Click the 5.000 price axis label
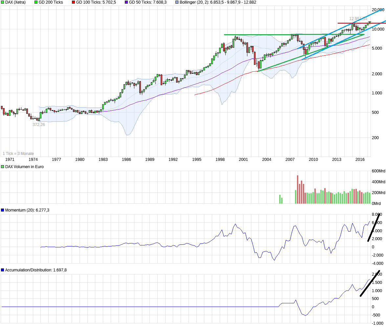Image resolution: width=386 pixels, height=327 pixels. pyautogui.click(x=377, y=48)
